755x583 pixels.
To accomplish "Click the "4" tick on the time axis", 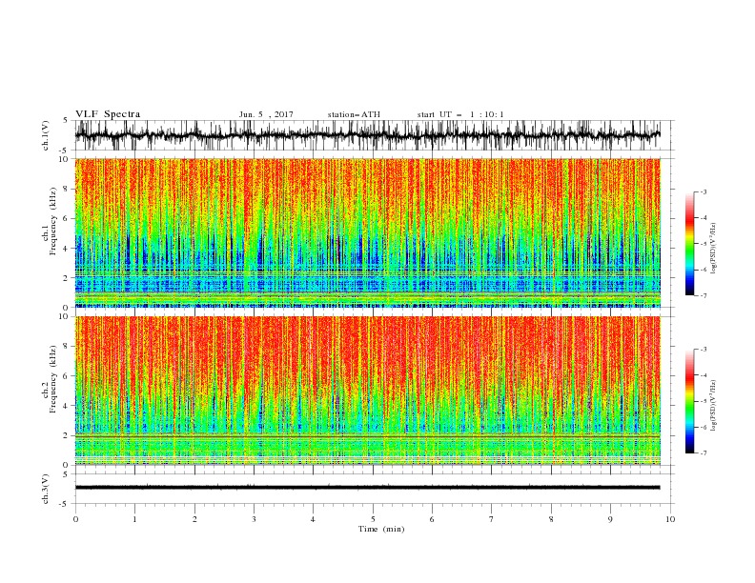I will pyautogui.click(x=313, y=519).
